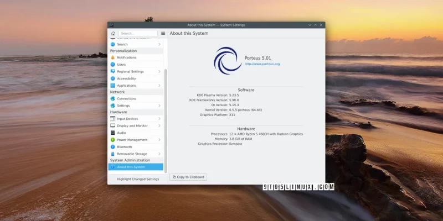Click the KDE Plasma Version 5.23.5 value
The width and height of the screenshot is (443, 221).
(x=234, y=95)
